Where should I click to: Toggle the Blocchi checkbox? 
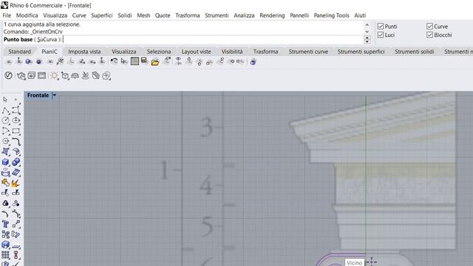click(430, 35)
